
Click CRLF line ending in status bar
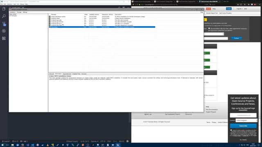point(109,141)
